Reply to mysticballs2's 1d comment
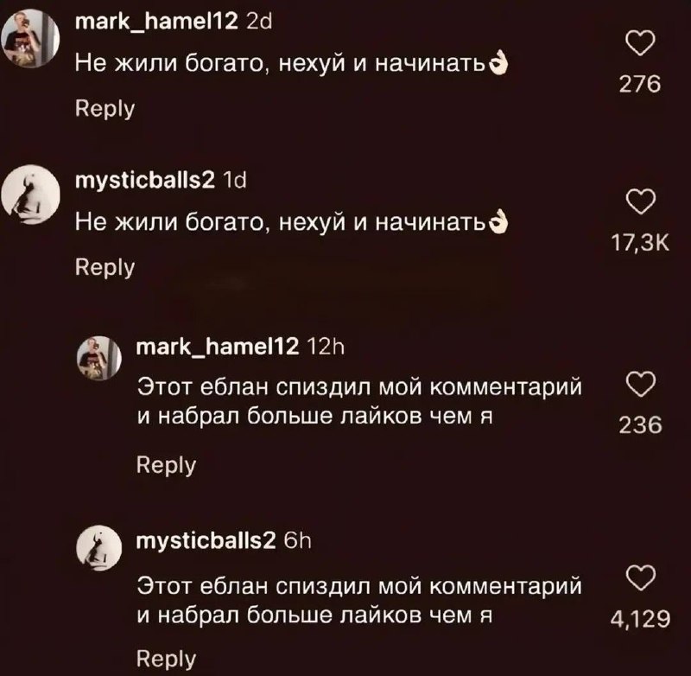Screen dimensions: 691x676 [105, 267]
